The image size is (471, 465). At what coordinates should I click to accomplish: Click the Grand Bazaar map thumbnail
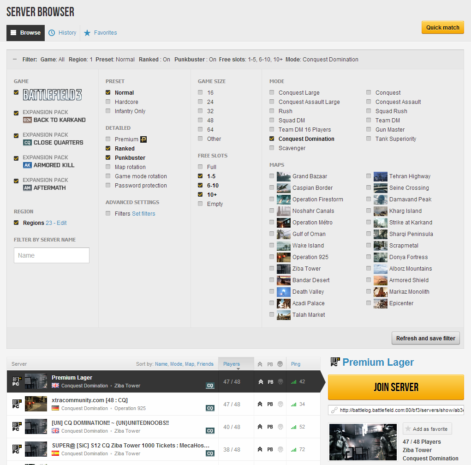point(284,176)
